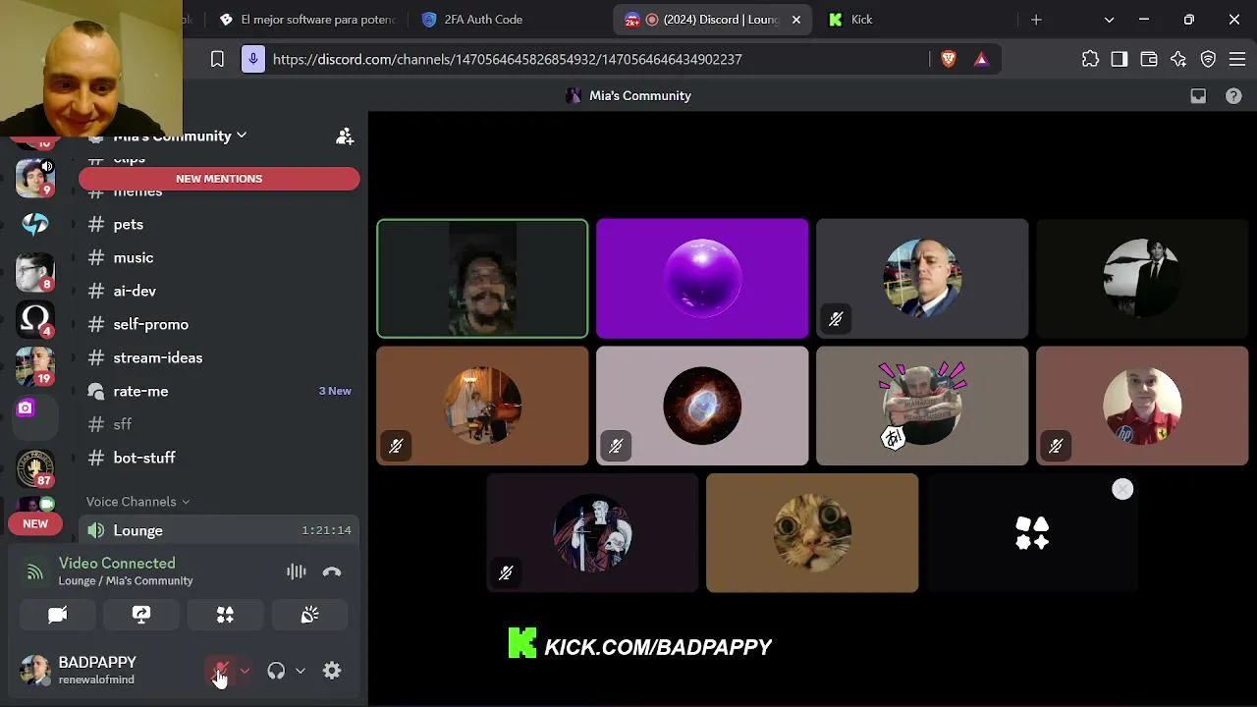The height and width of the screenshot is (707, 1257).
Task: Open User Settings gear
Action: (x=332, y=671)
